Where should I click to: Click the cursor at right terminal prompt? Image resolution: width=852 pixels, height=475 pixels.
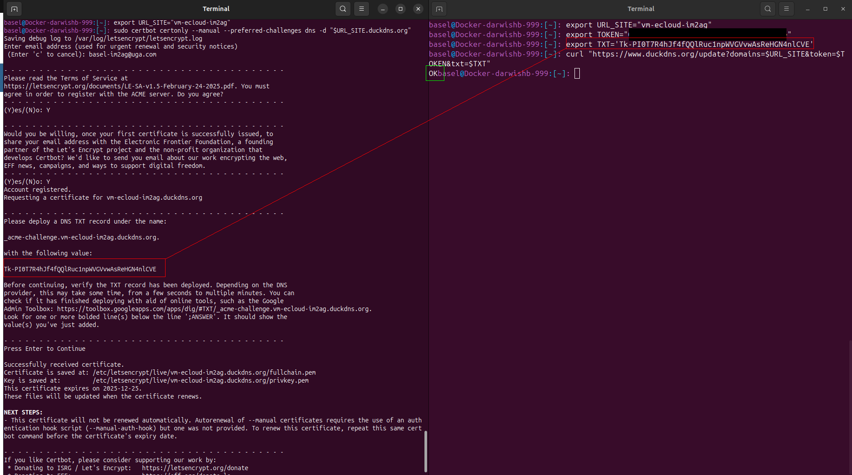pos(577,74)
